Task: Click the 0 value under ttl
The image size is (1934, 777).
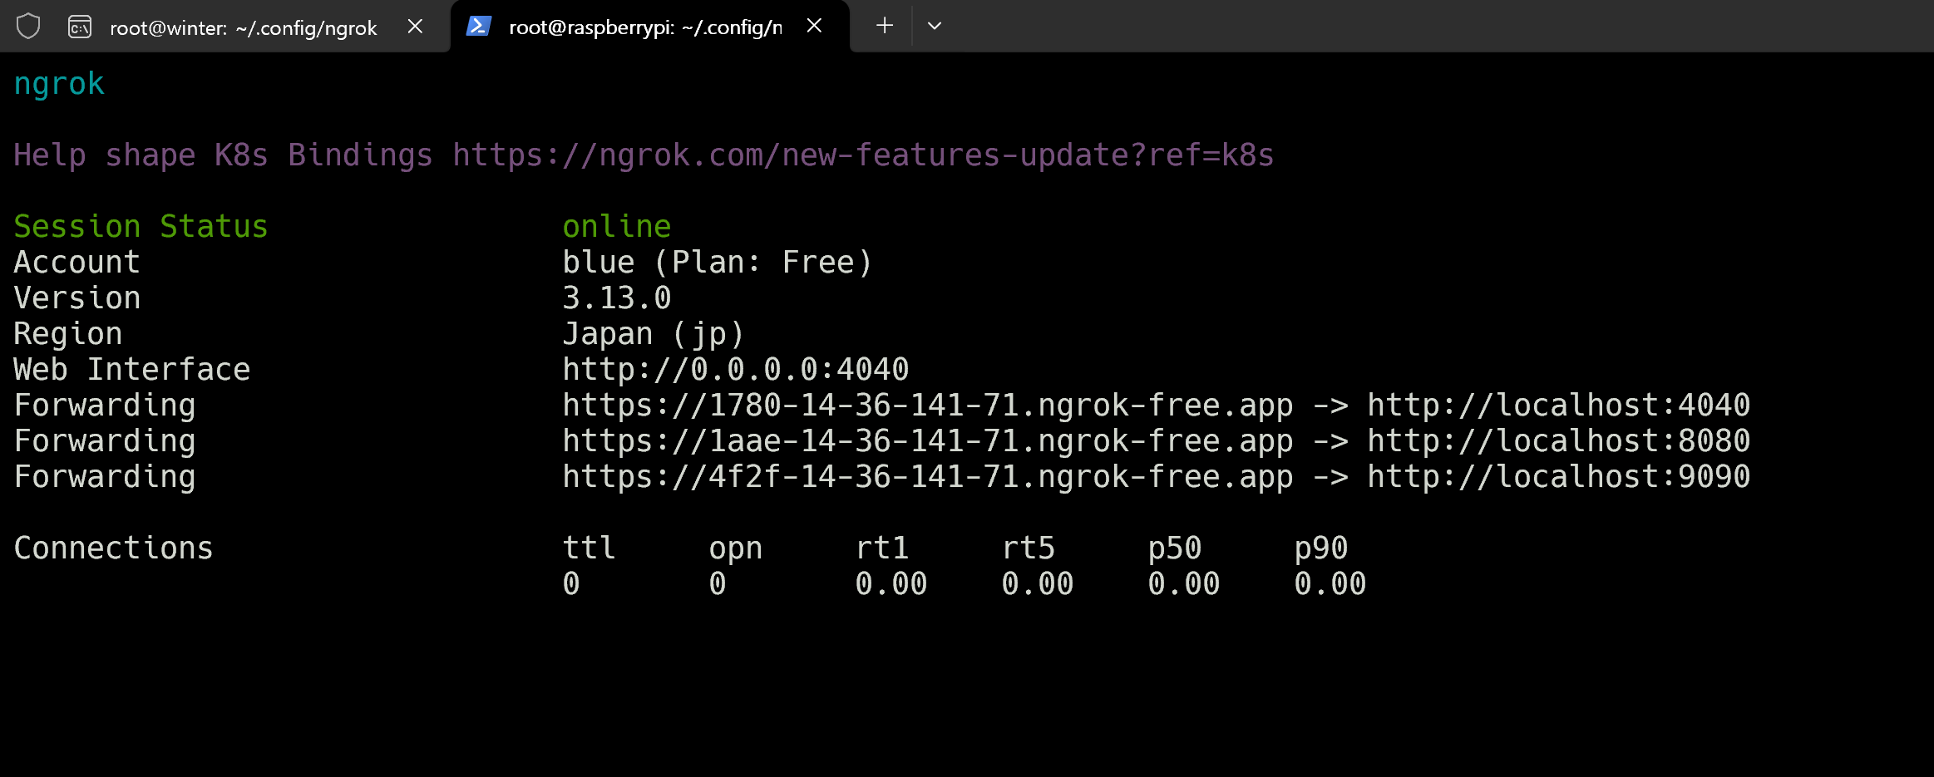Action: [x=571, y=583]
